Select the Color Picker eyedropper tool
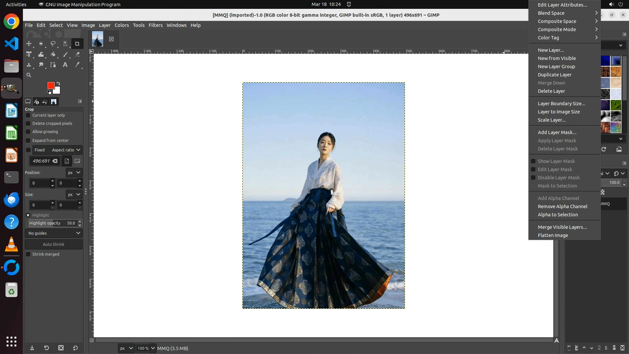 77,65
